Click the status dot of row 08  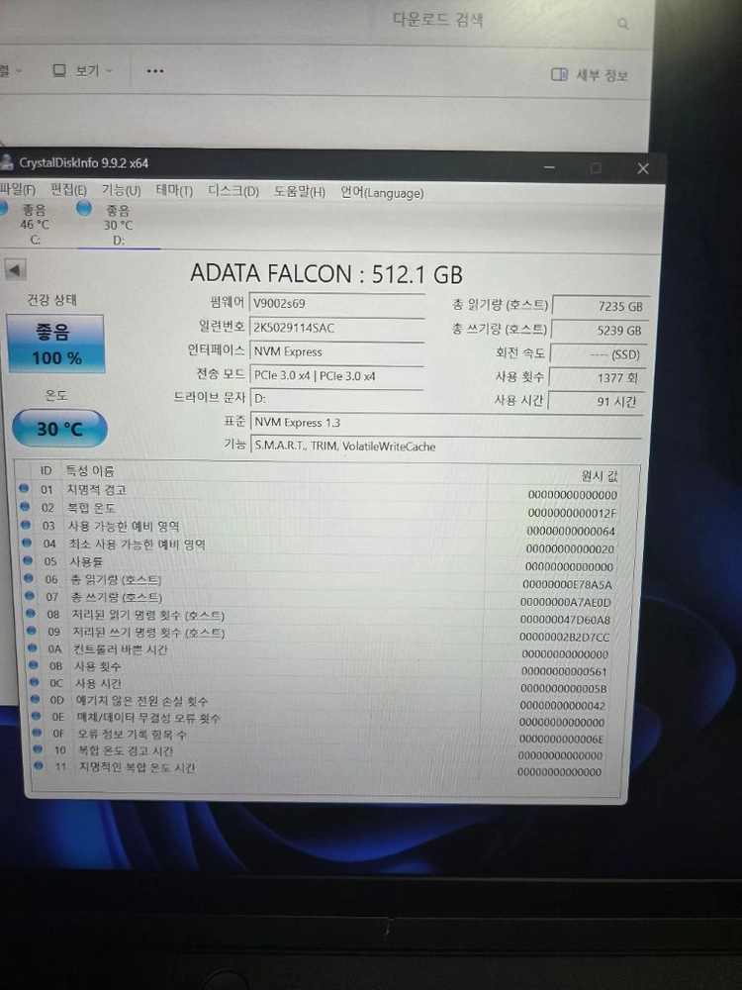[32, 613]
